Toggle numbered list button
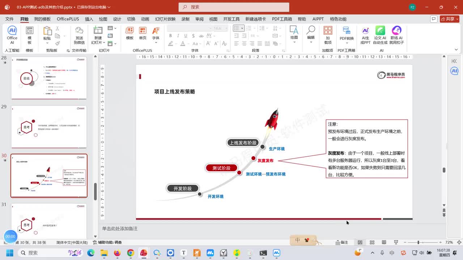 coord(250,28)
